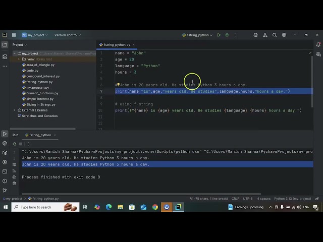Close the fstring_python Run tab

pos(55,135)
